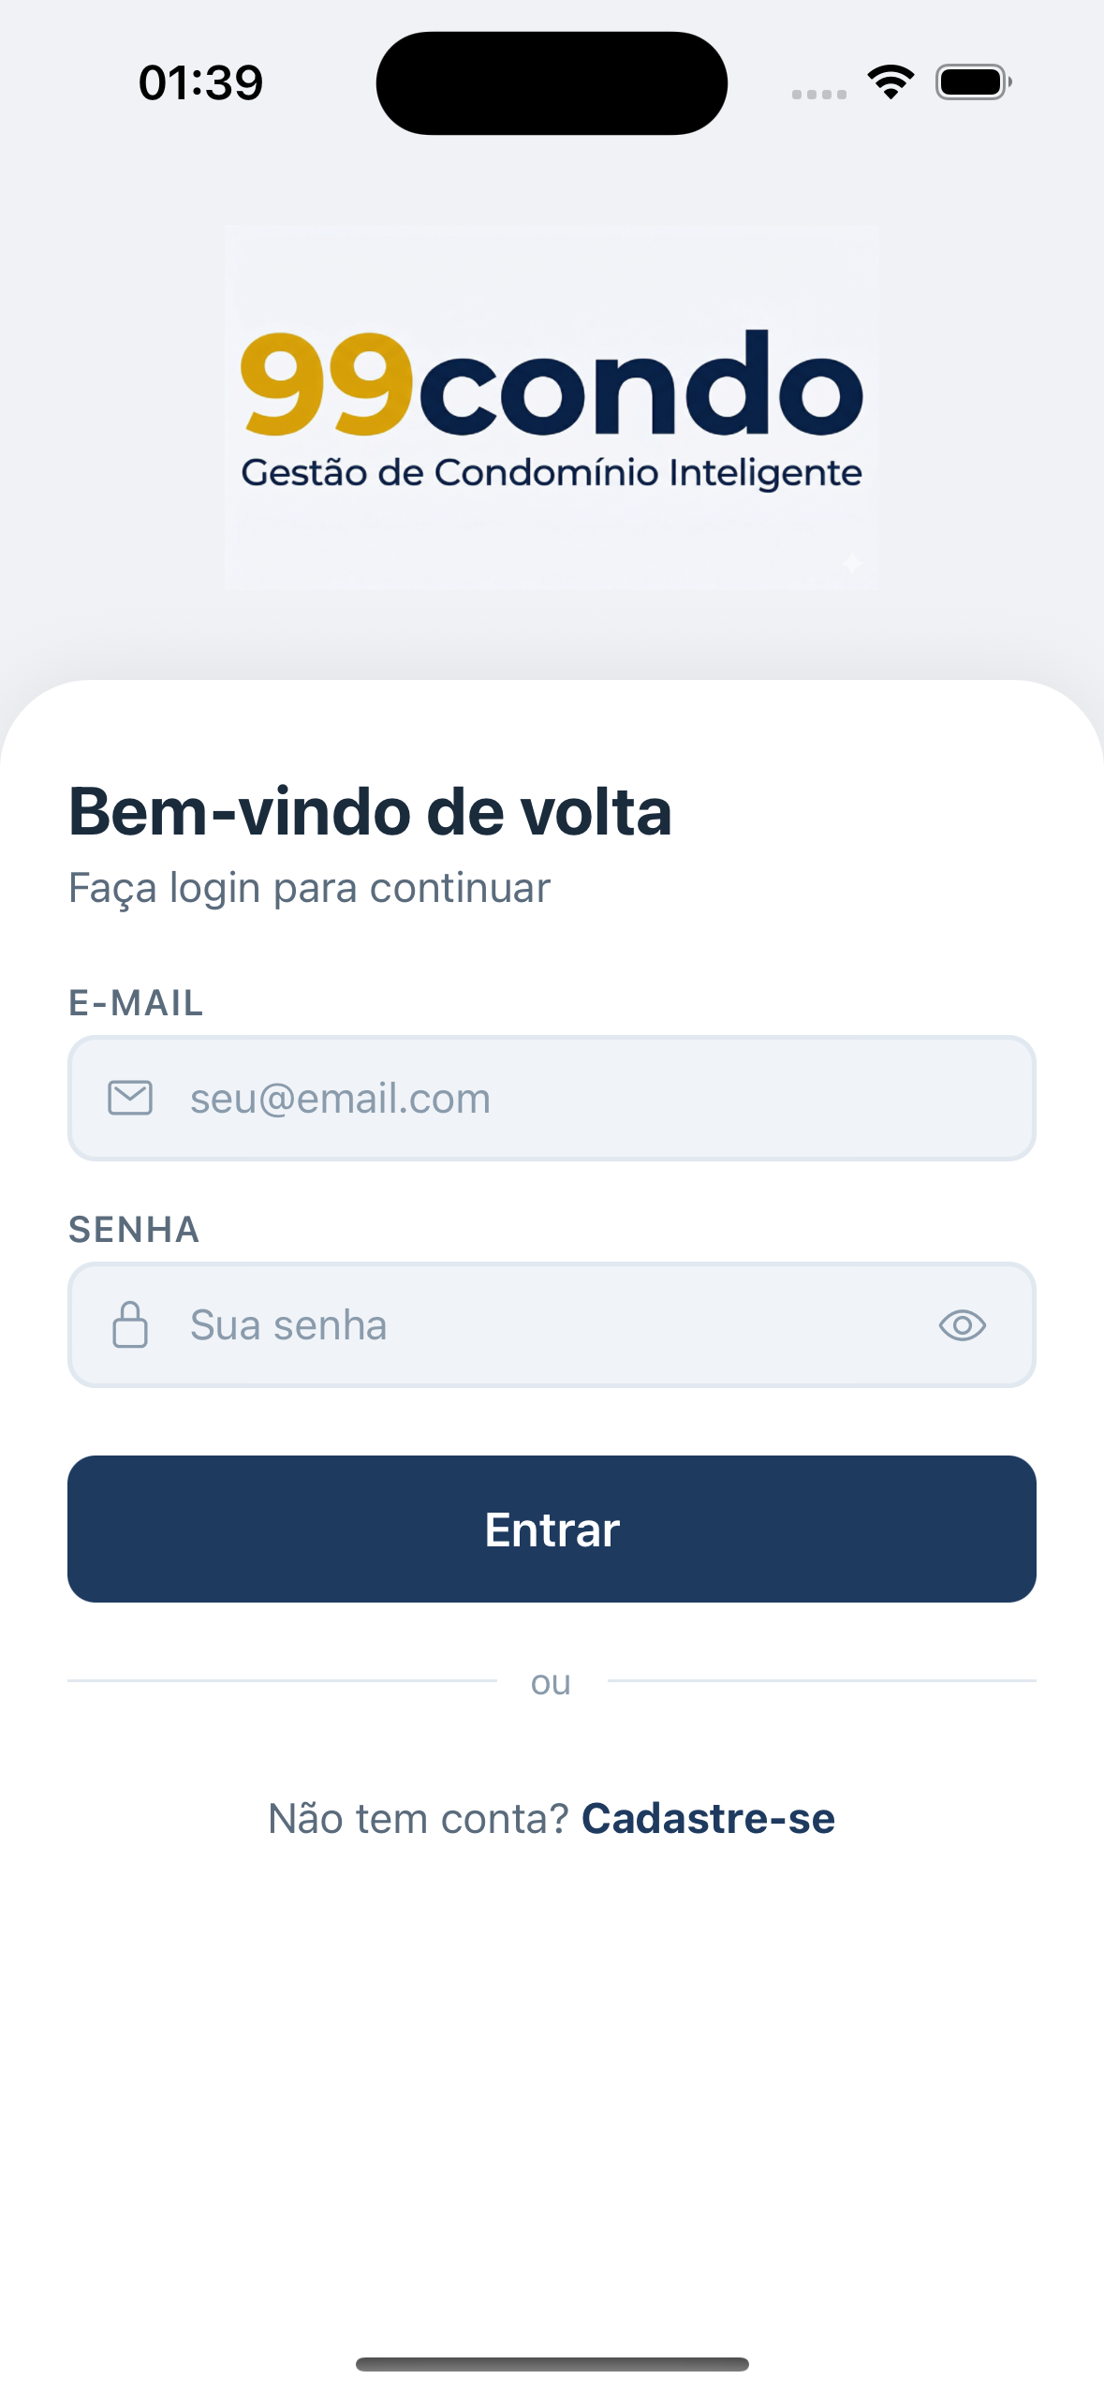
Task: Click the SENHA field label
Action: [x=134, y=1230]
